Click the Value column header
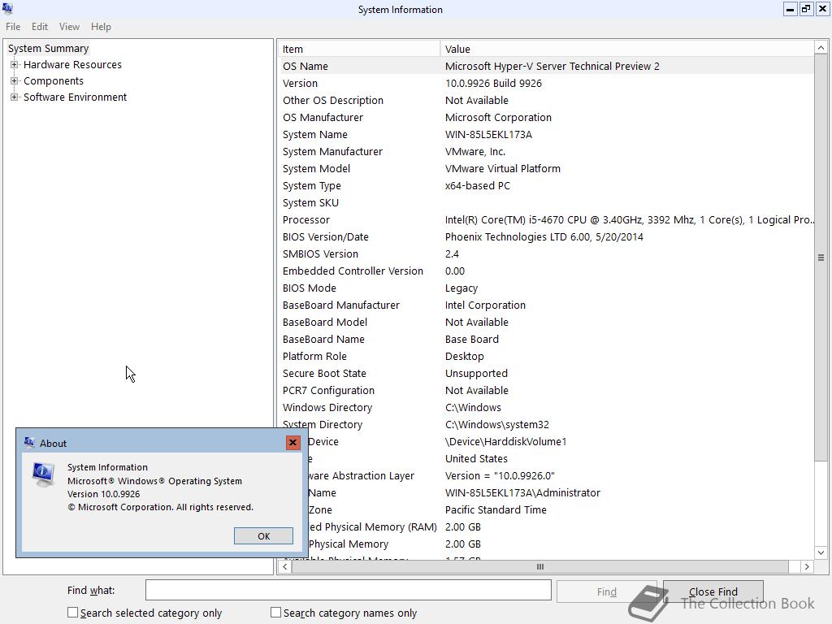 pos(626,49)
